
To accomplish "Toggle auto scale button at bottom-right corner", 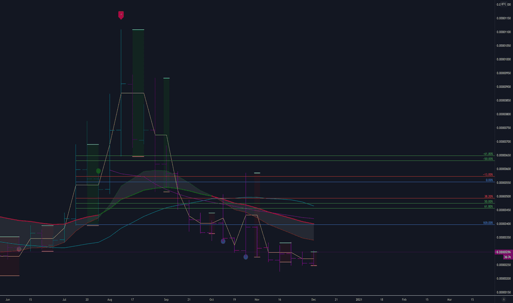I will pos(504,299).
